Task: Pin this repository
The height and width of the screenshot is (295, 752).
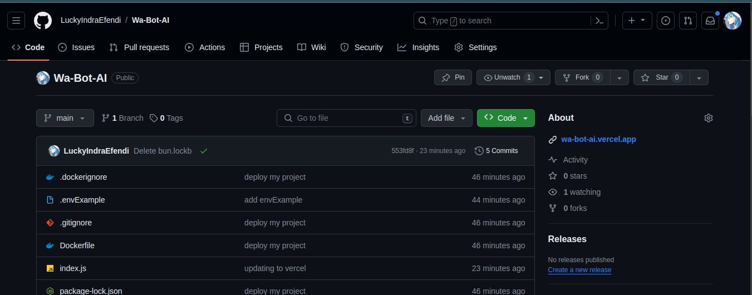Action: 453,77
